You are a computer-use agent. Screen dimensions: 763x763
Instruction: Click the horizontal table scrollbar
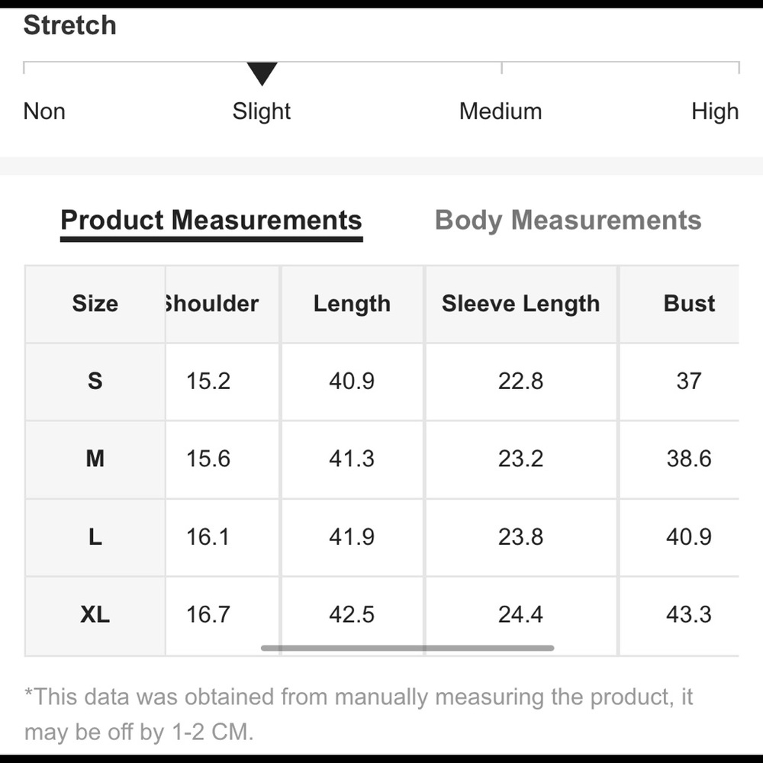click(x=407, y=648)
